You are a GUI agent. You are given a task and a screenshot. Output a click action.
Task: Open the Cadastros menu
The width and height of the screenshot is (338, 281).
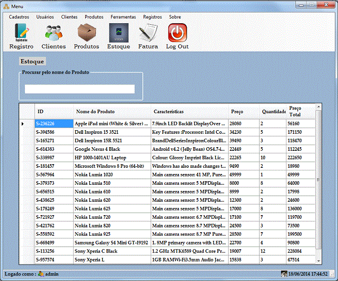[x=19, y=17]
